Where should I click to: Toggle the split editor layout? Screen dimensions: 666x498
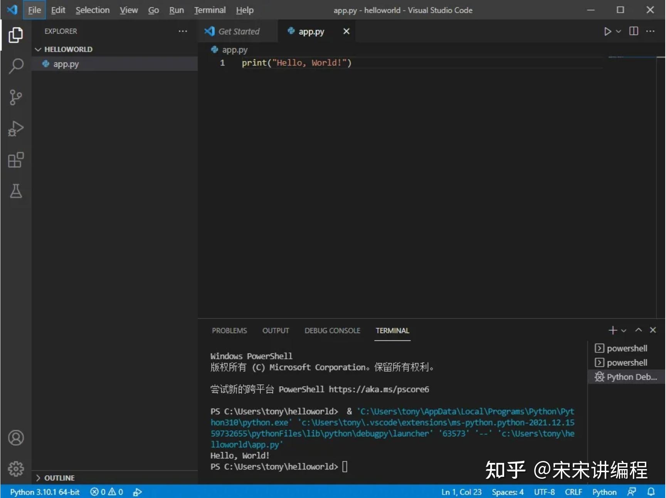click(x=634, y=31)
